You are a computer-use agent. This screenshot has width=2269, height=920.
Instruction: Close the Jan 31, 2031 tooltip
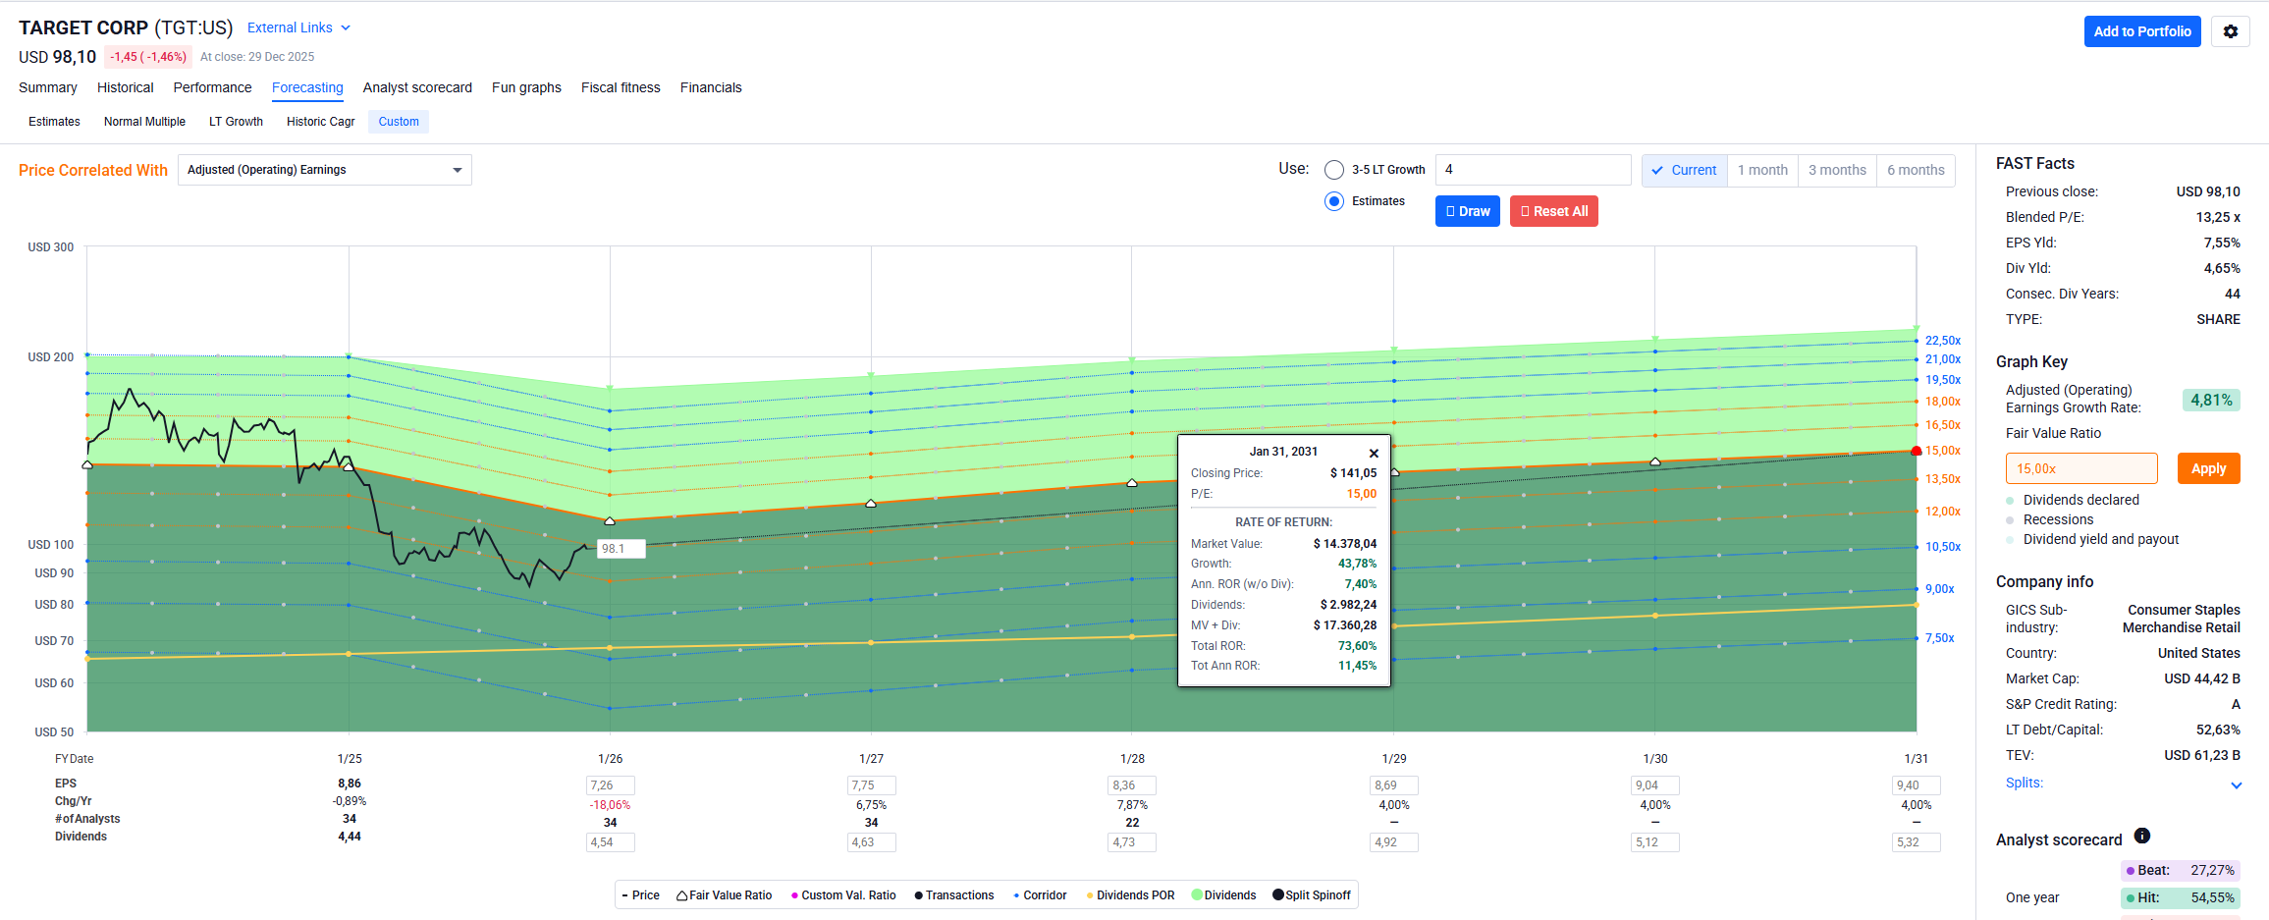1374,454
